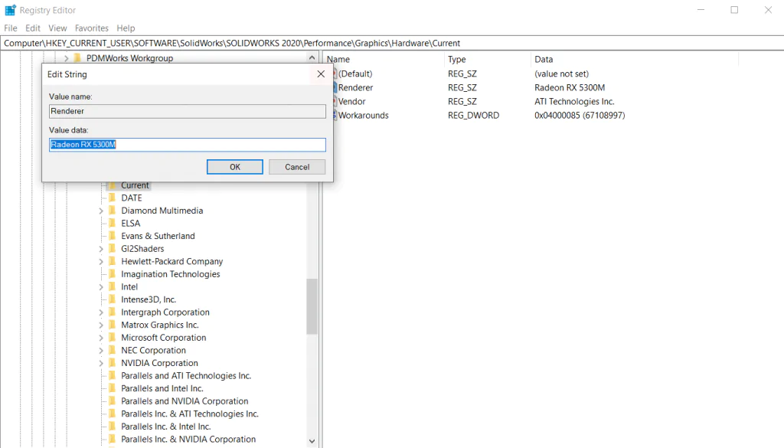The image size is (784, 448).
Task: Click the Intergraph Corporation folder icon
Action: (112, 312)
